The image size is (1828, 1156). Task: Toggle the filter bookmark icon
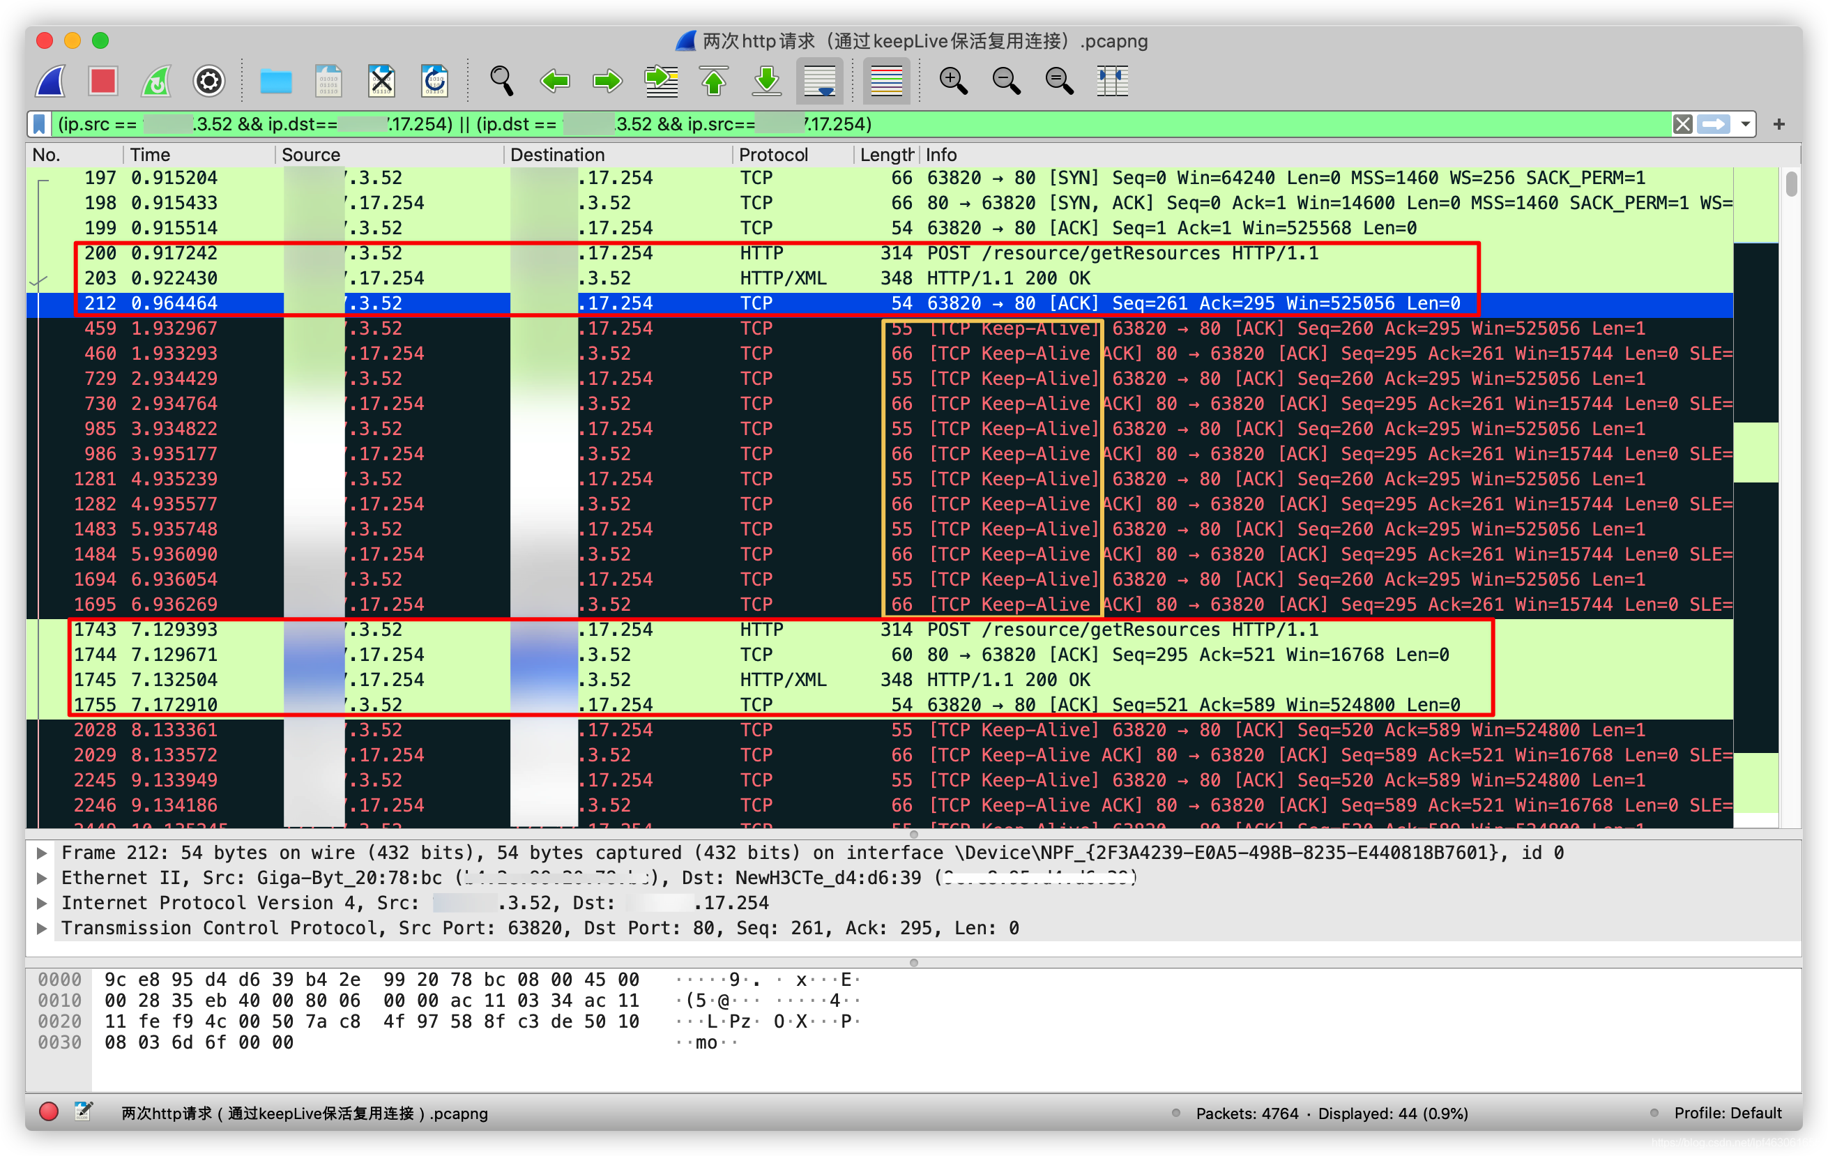[x=40, y=123]
